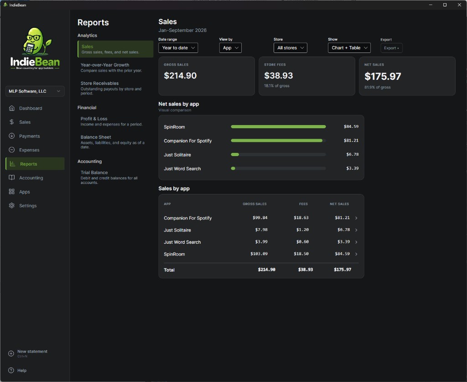Click the Store Fees summary card
Viewport: 467px width, 382px height.
(307, 76)
